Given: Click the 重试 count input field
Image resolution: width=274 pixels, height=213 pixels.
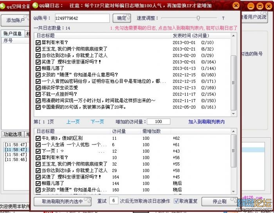Looking at the screenshot, I should pos(114,200).
